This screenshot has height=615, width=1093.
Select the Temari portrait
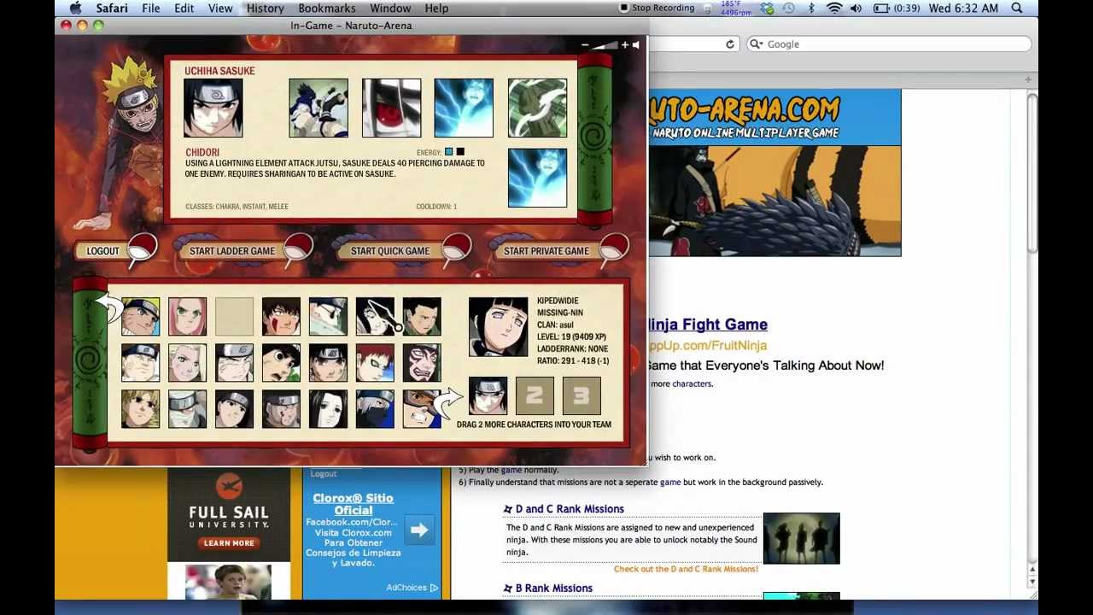(141, 409)
